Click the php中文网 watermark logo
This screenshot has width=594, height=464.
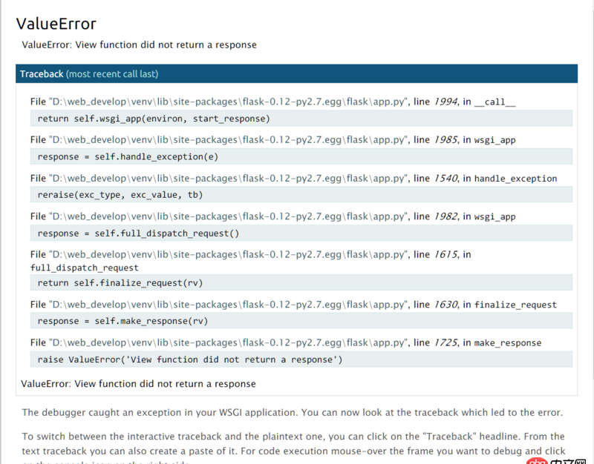pyautogui.click(x=555, y=459)
